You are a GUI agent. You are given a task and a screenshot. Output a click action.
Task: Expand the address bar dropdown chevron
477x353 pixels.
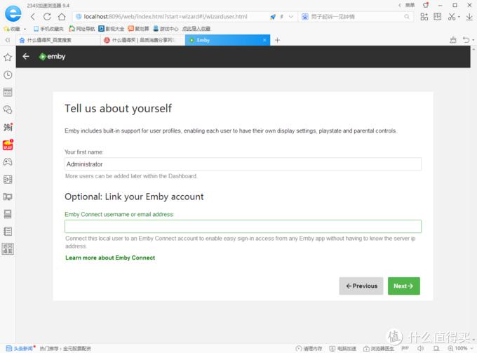(x=291, y=17)
